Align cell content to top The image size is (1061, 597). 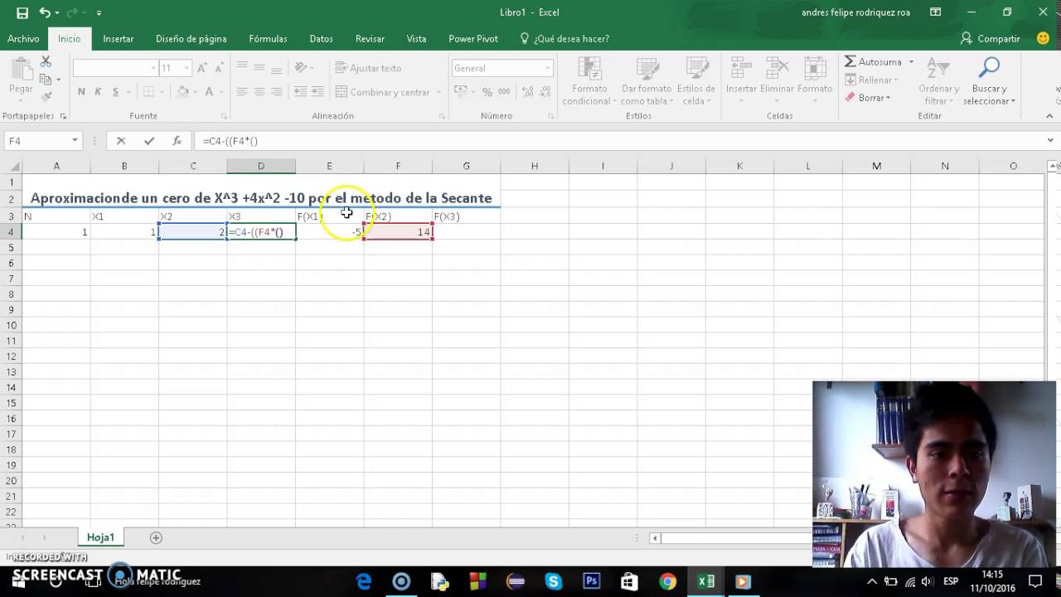coord(242,68)
